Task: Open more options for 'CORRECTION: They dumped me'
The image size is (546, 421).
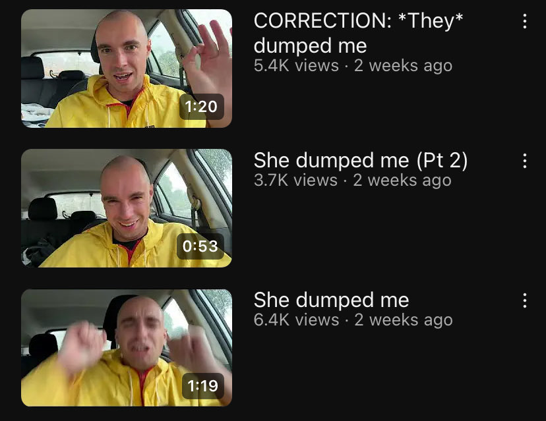Action: coord(524,21)
